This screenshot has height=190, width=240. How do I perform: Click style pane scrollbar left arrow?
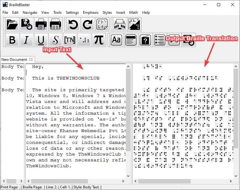pos(4,181)
